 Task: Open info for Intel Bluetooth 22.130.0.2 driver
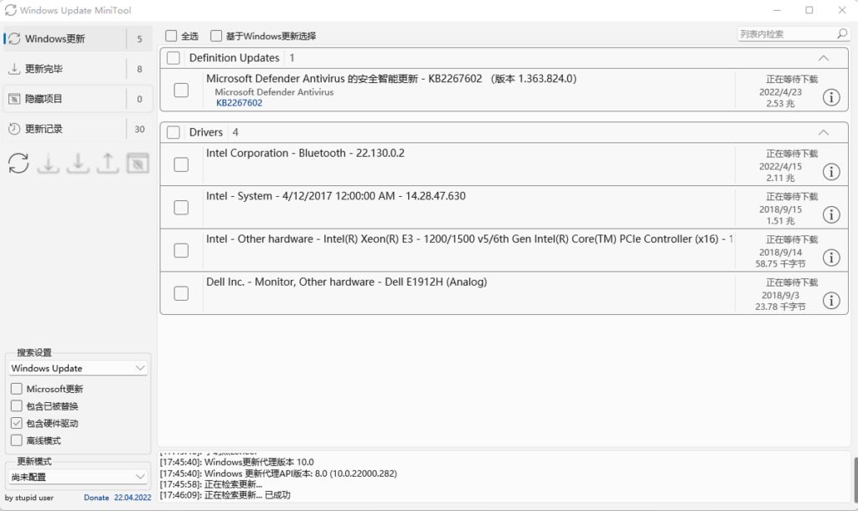point(831,172)
